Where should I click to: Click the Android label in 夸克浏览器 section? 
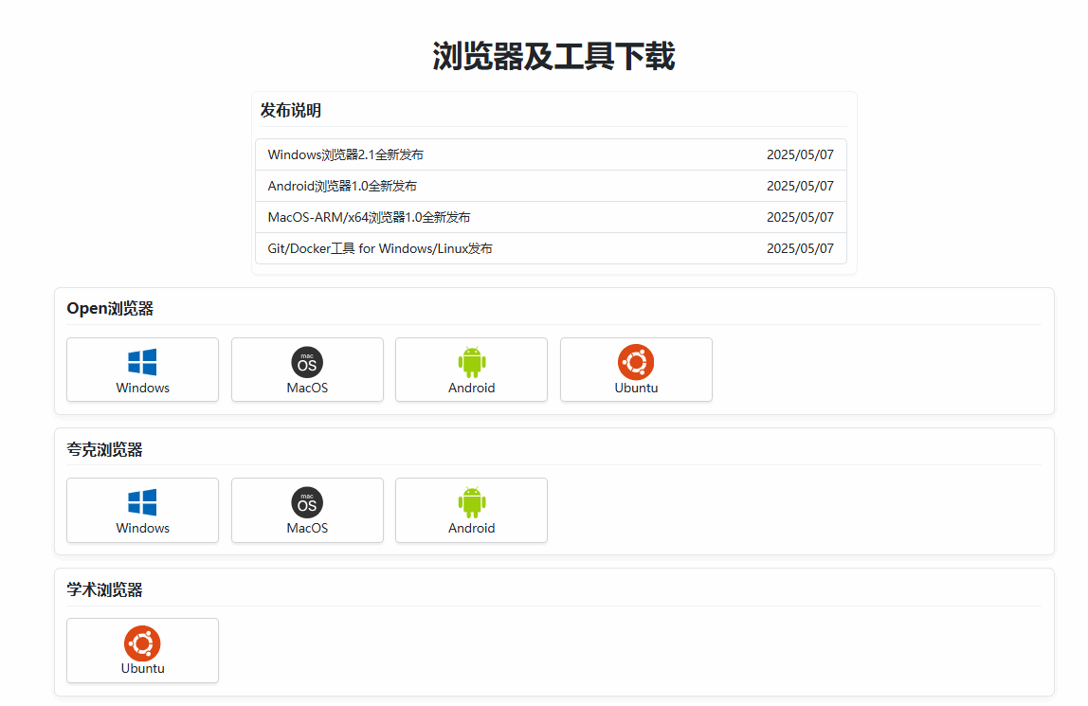(x=472, y=528)
